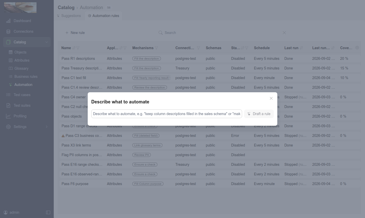Image resolution: width=365 pixels, height=218 pixels.
Task: Click the Search field in the rules toolbar
Action: [x=221, y=33]
